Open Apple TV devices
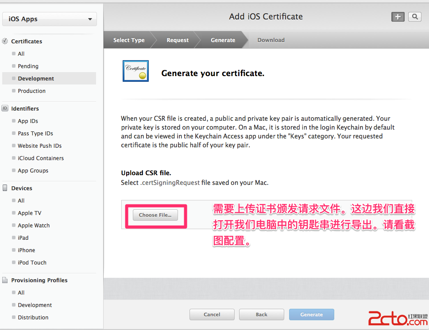The height and width of the screenshot is (330, 429). 29,213
